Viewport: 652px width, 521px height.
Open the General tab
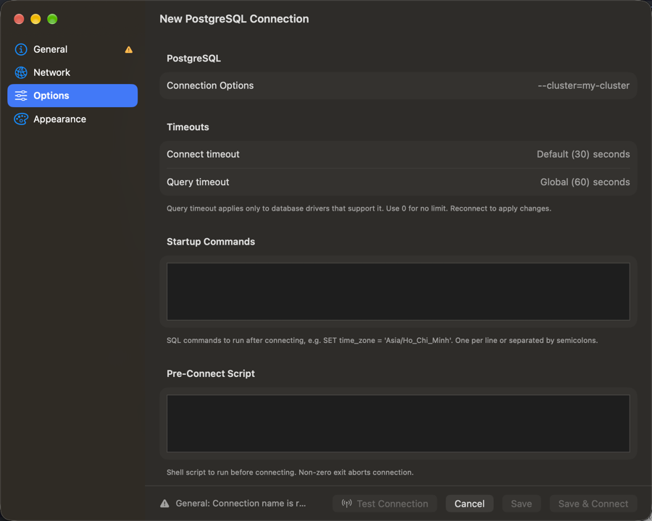(72, 49)
